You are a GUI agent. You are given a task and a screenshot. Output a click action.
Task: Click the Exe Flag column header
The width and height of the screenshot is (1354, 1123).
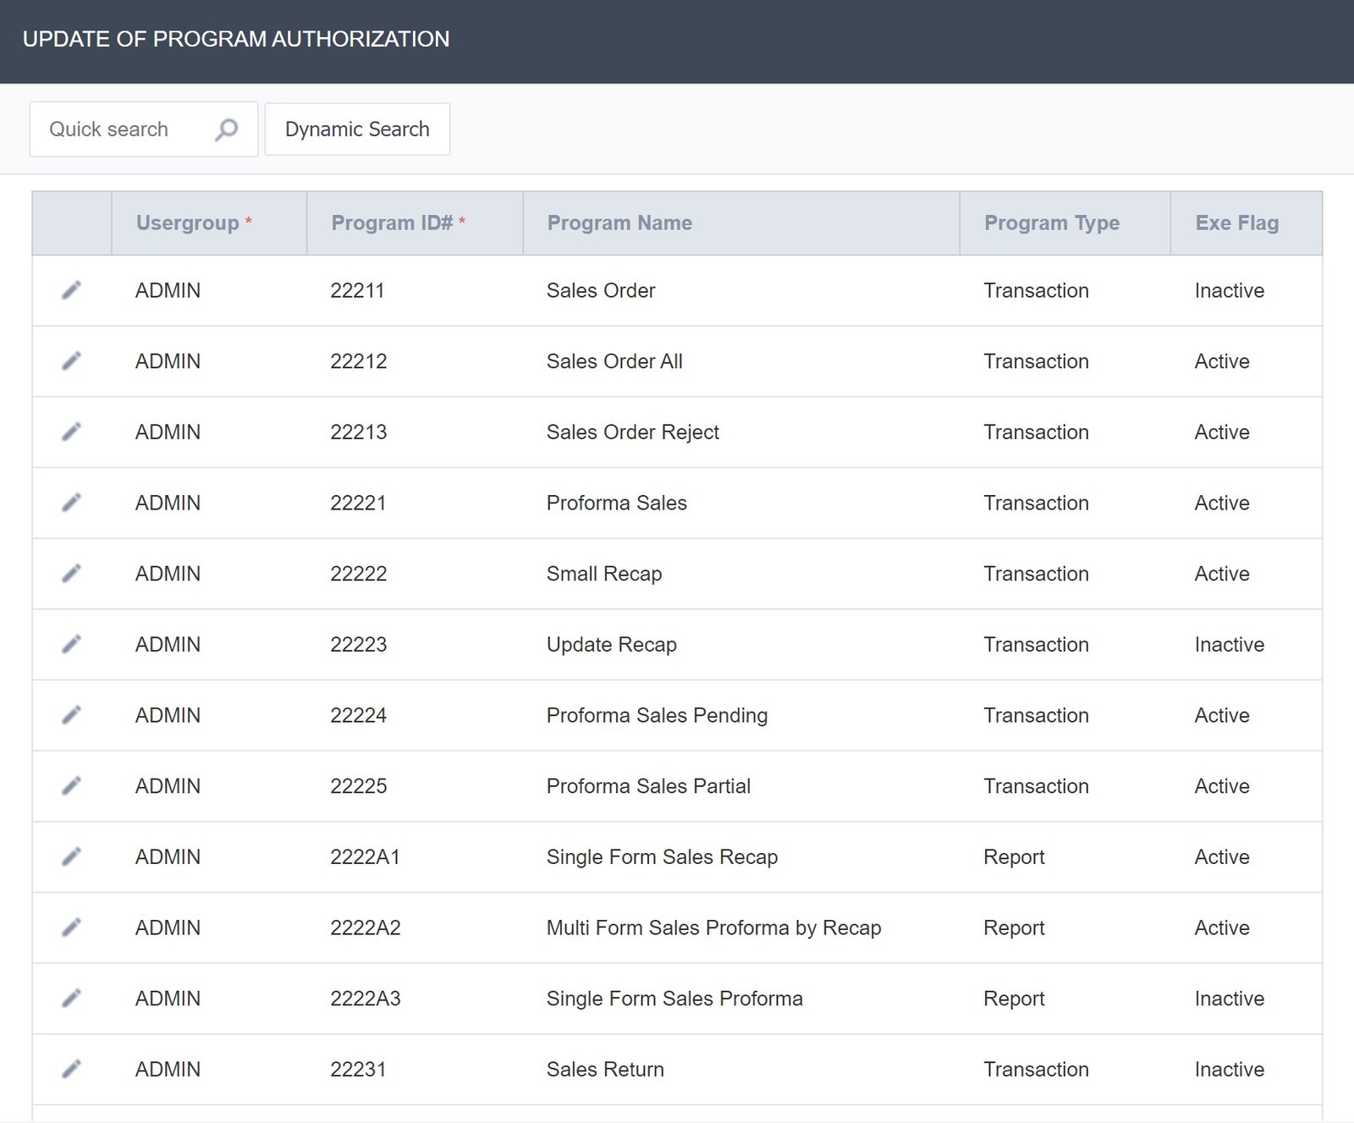click(x=1236, y=223)
